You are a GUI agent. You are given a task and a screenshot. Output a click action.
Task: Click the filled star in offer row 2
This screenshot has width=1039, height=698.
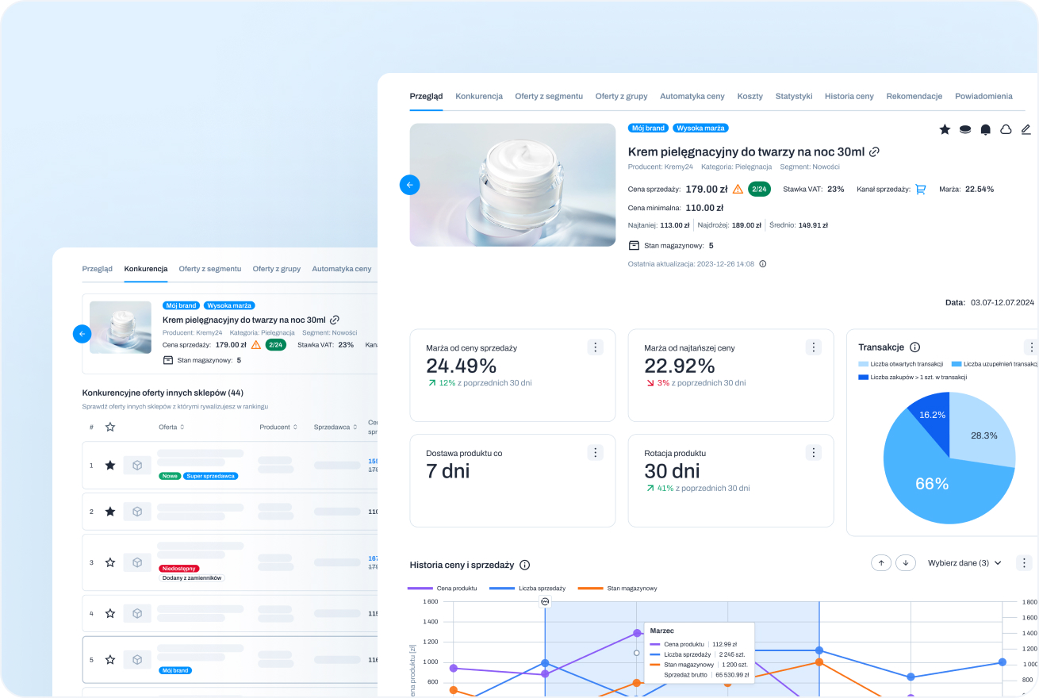click(110, 512)
